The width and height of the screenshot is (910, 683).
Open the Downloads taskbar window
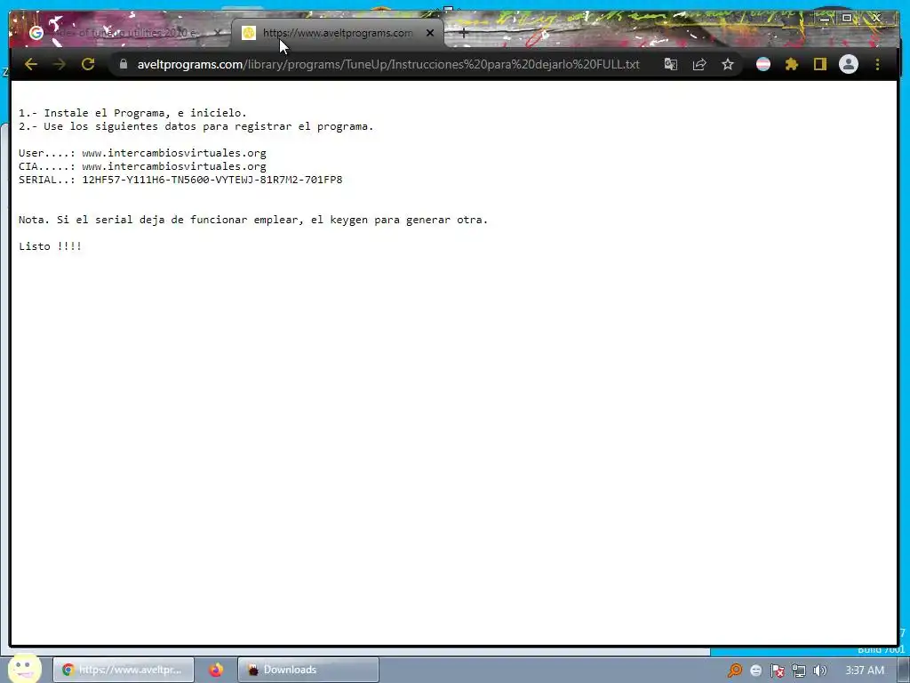point(308,670)
